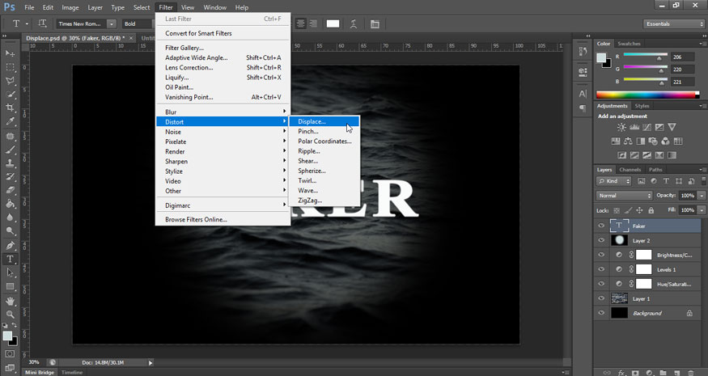
Task: Select the Rectangle shape tool
Action: [10, 286]
